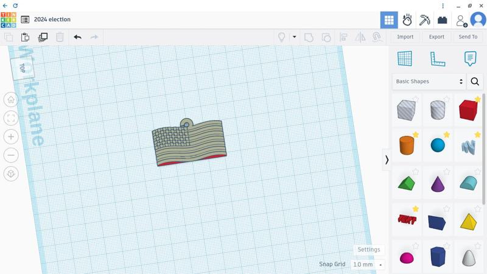This screenshot has height=274, width=487.
Task: Click the shape search magnifier
Action: coord(475,82)
